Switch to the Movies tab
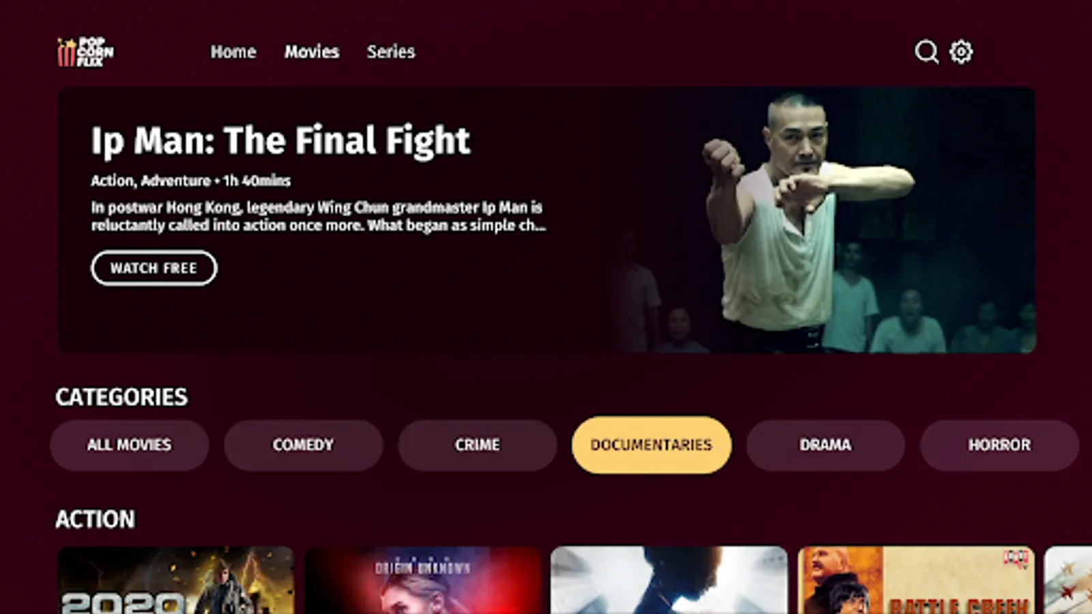The height and width of the screenshot is (614, 1092). pyautogui.click(x=312, y=52)
